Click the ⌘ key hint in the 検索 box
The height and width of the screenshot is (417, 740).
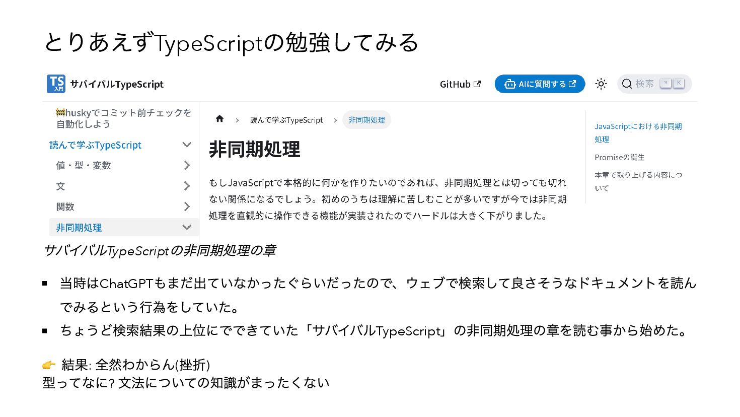[665, 83]
